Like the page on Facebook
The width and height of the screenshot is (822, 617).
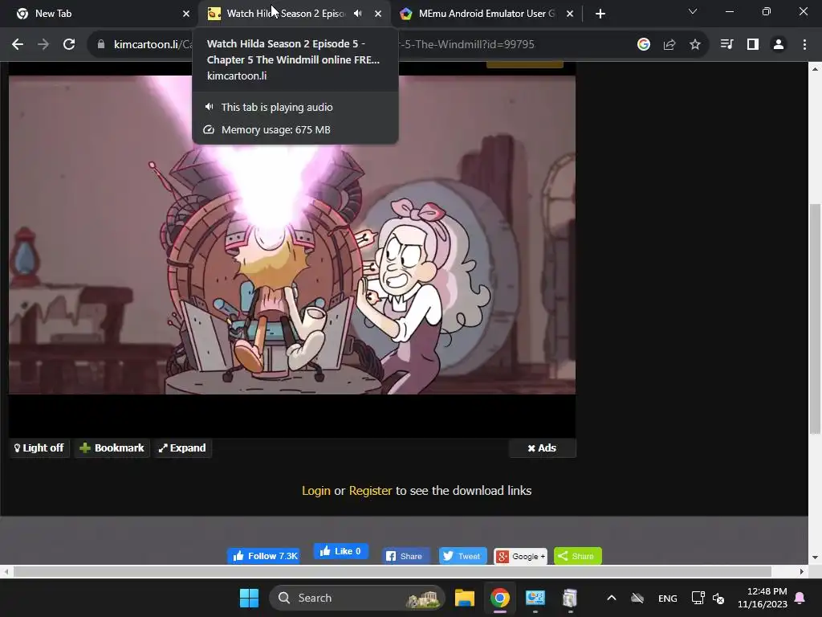[340, 551]
